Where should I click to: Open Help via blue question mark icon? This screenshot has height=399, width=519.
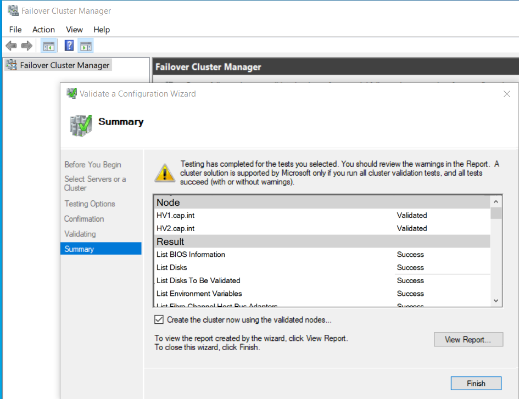[x=69, y=46]
